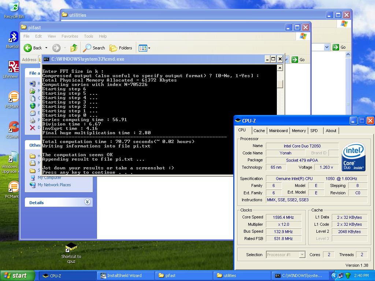The height and width of the screenshot is (281, 375).
Task: Switch to CPU-Z taskbar button
Action: point(68,276)
